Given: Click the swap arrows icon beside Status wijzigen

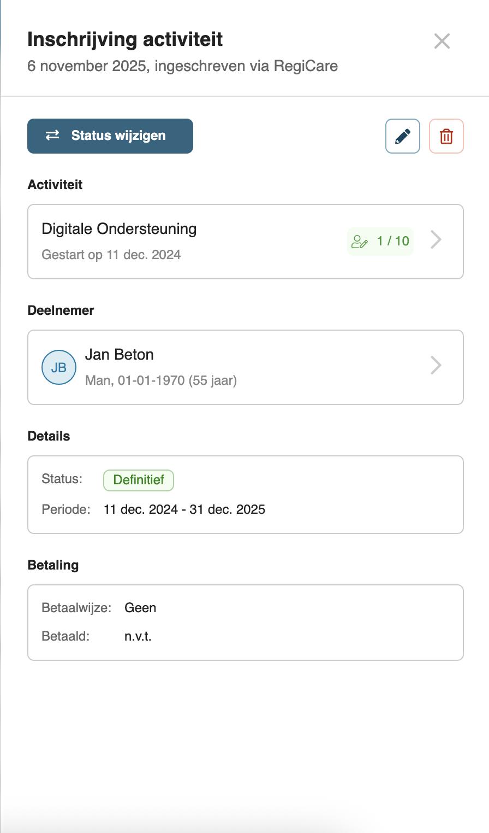Looking at the screenshot, I should (52, 136).
